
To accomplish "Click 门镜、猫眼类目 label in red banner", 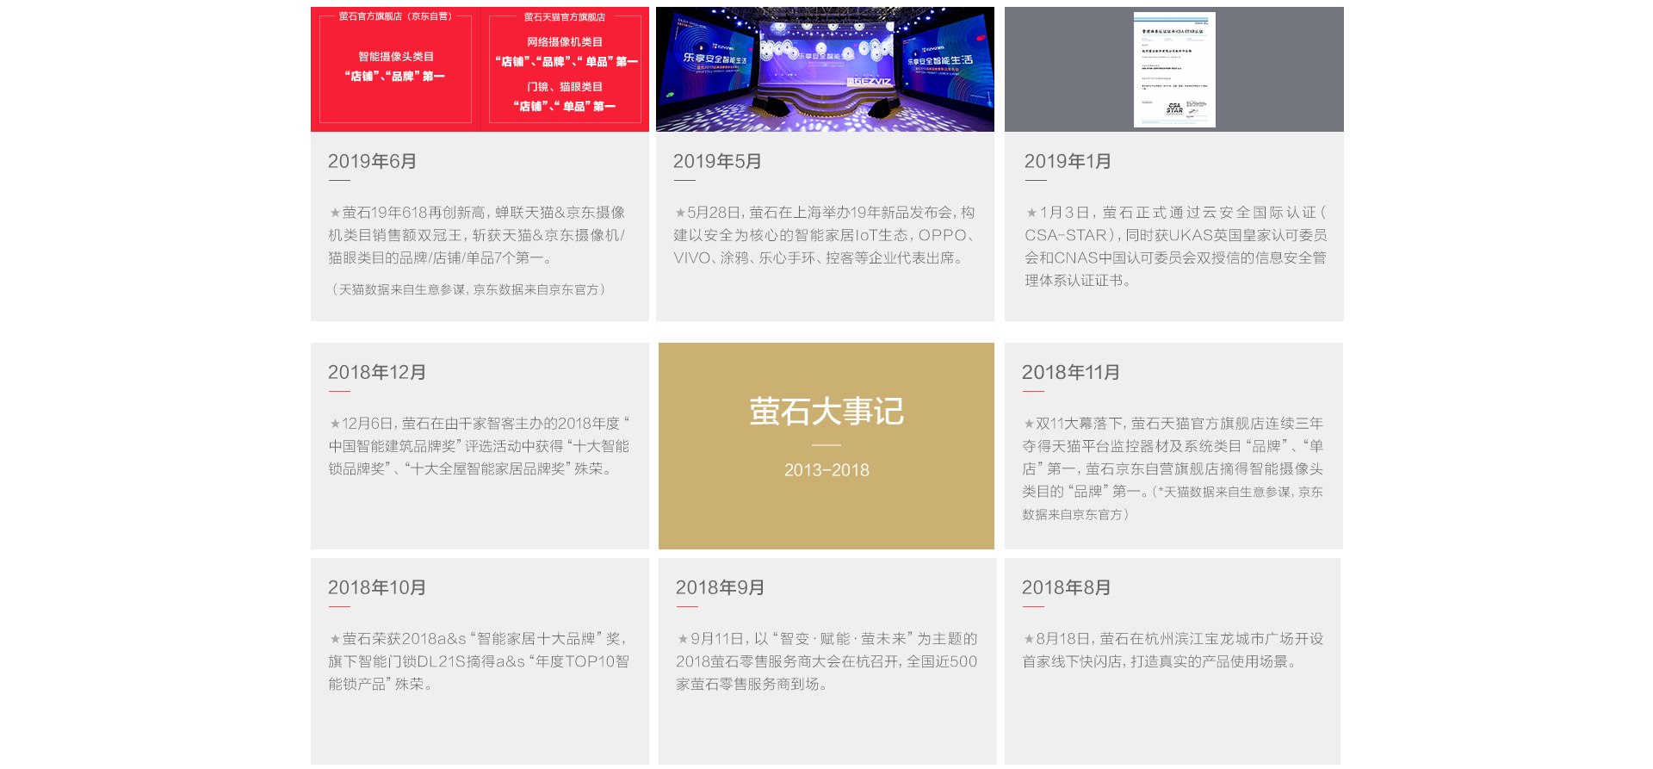I will click(x=565, y=87).
